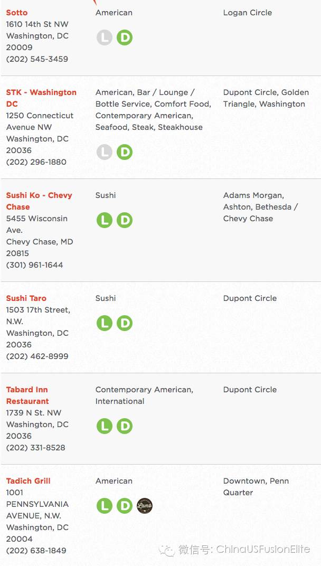Click the Sushi Taro phone number (202) 462-8999

tap(37, 356)
